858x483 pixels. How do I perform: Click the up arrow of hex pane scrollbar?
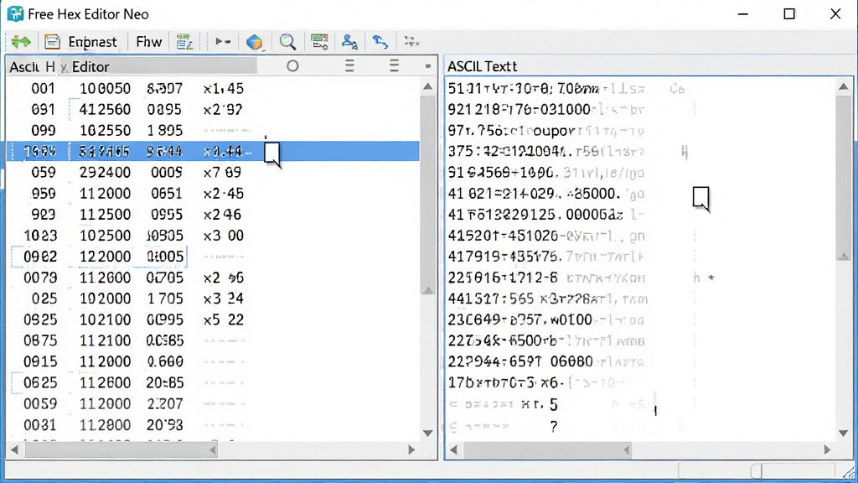tap(428, 86)
